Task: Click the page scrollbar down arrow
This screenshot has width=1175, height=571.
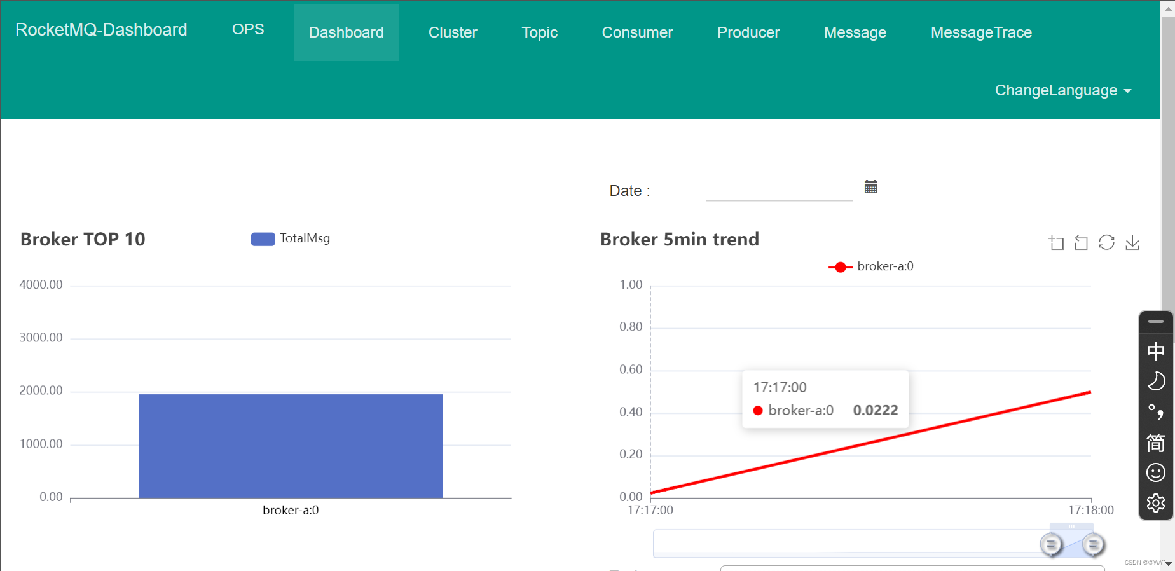Action: tap(1168, 563)
